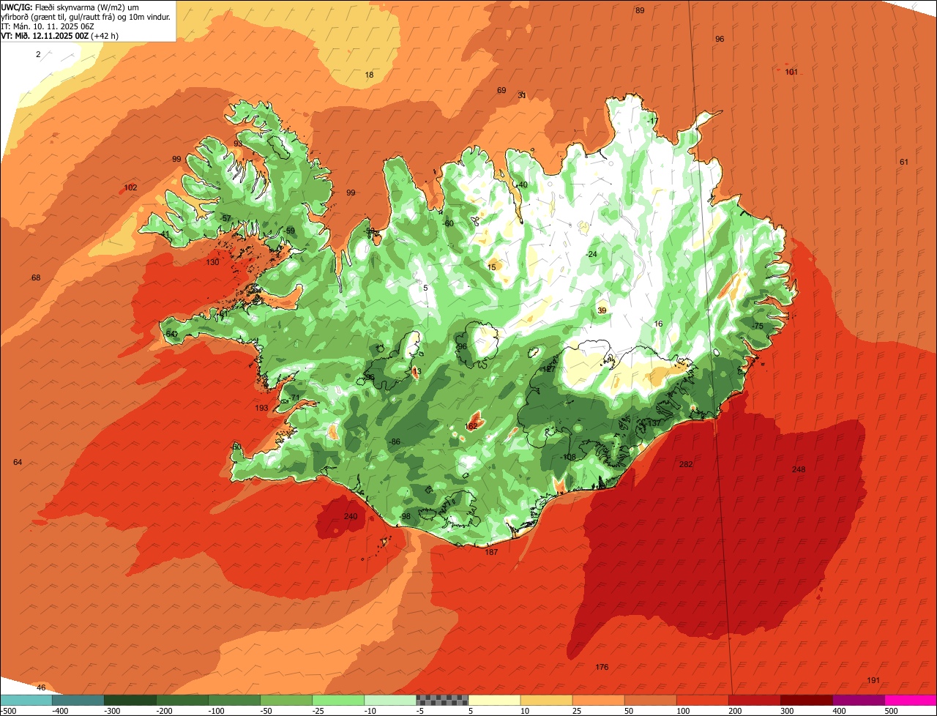Click the map value 96

720,39
